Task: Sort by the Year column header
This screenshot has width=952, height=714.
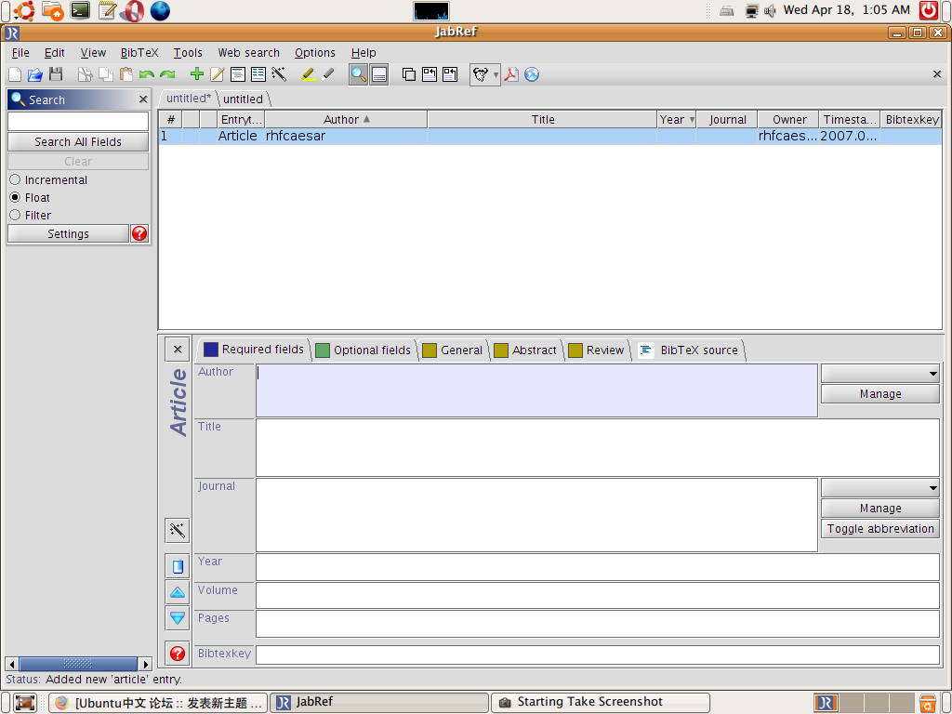Action: (x=677, y=120)
